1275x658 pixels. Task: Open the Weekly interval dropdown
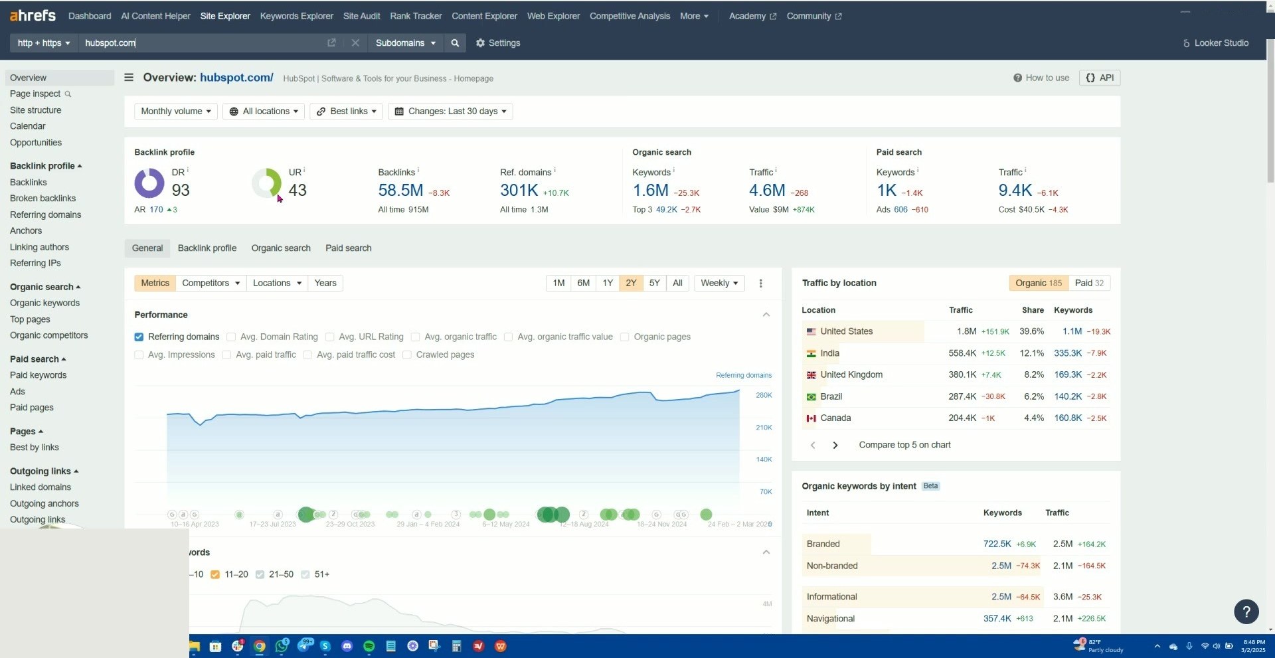click(x=719, y=283)
